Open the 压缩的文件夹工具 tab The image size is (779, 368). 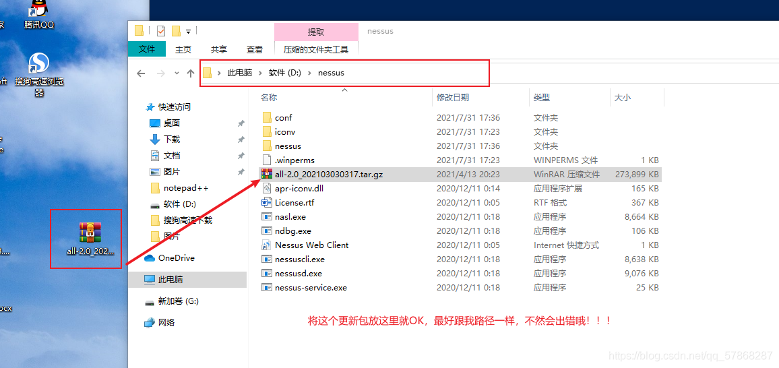316,50
